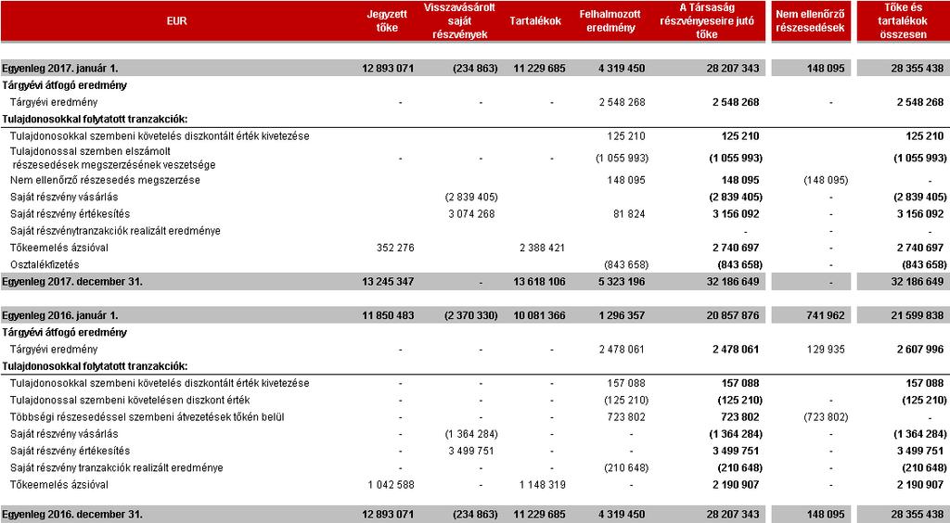
Task: Select the parenthesized value (723 802)
Action: 825,417
